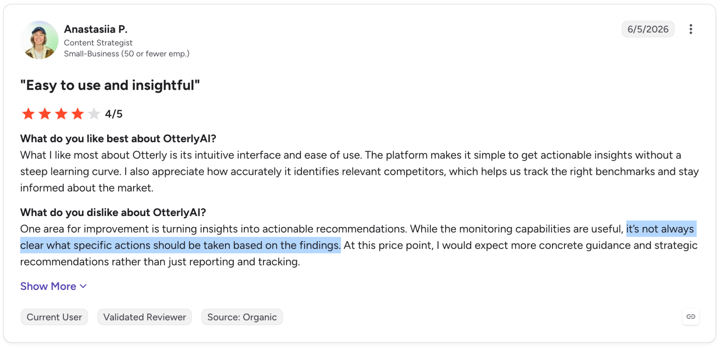The height and width of the screenshot is (348, 721).
Task: Copy the review permalink using the link icon
Action: pos(691,317)
